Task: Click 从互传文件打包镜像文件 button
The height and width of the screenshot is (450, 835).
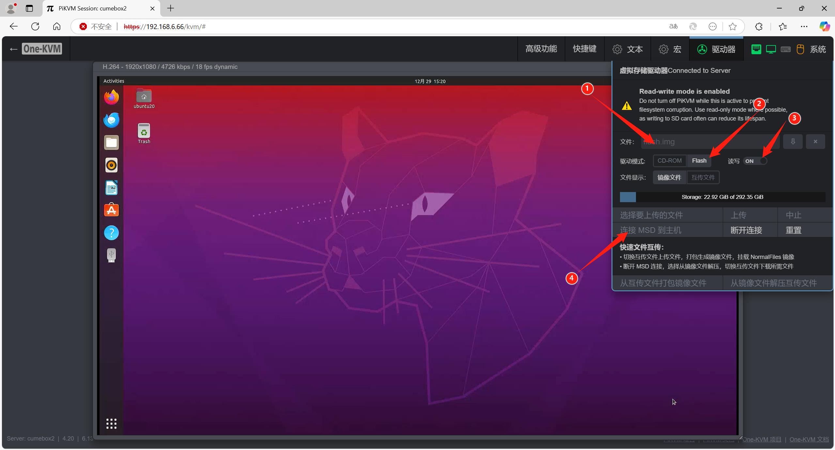Action: 667,283
